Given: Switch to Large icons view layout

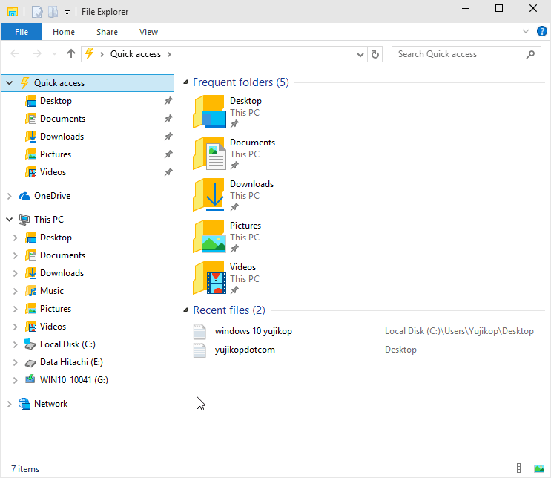Looking at the screenshot, I should [x=539, y=468].
